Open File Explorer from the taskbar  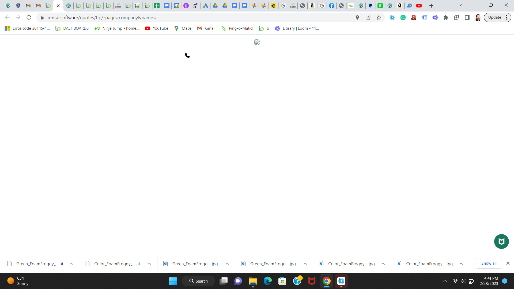click(x=253, y=281)
